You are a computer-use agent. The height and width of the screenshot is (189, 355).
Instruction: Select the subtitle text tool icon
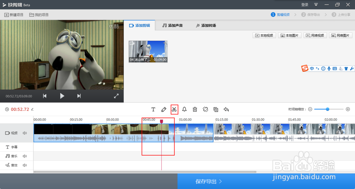point(153,110)
